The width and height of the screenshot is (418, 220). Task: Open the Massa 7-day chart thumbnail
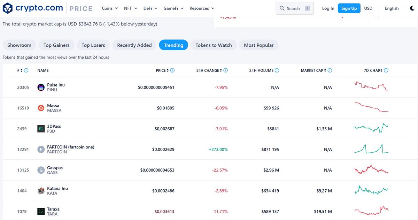[x=371, y=107]
